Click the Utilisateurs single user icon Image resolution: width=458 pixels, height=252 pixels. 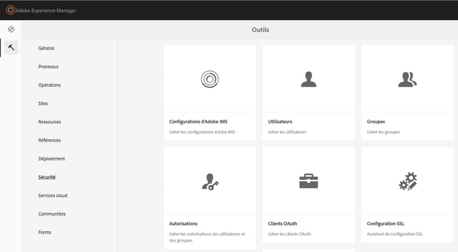[x=309, y=79]
